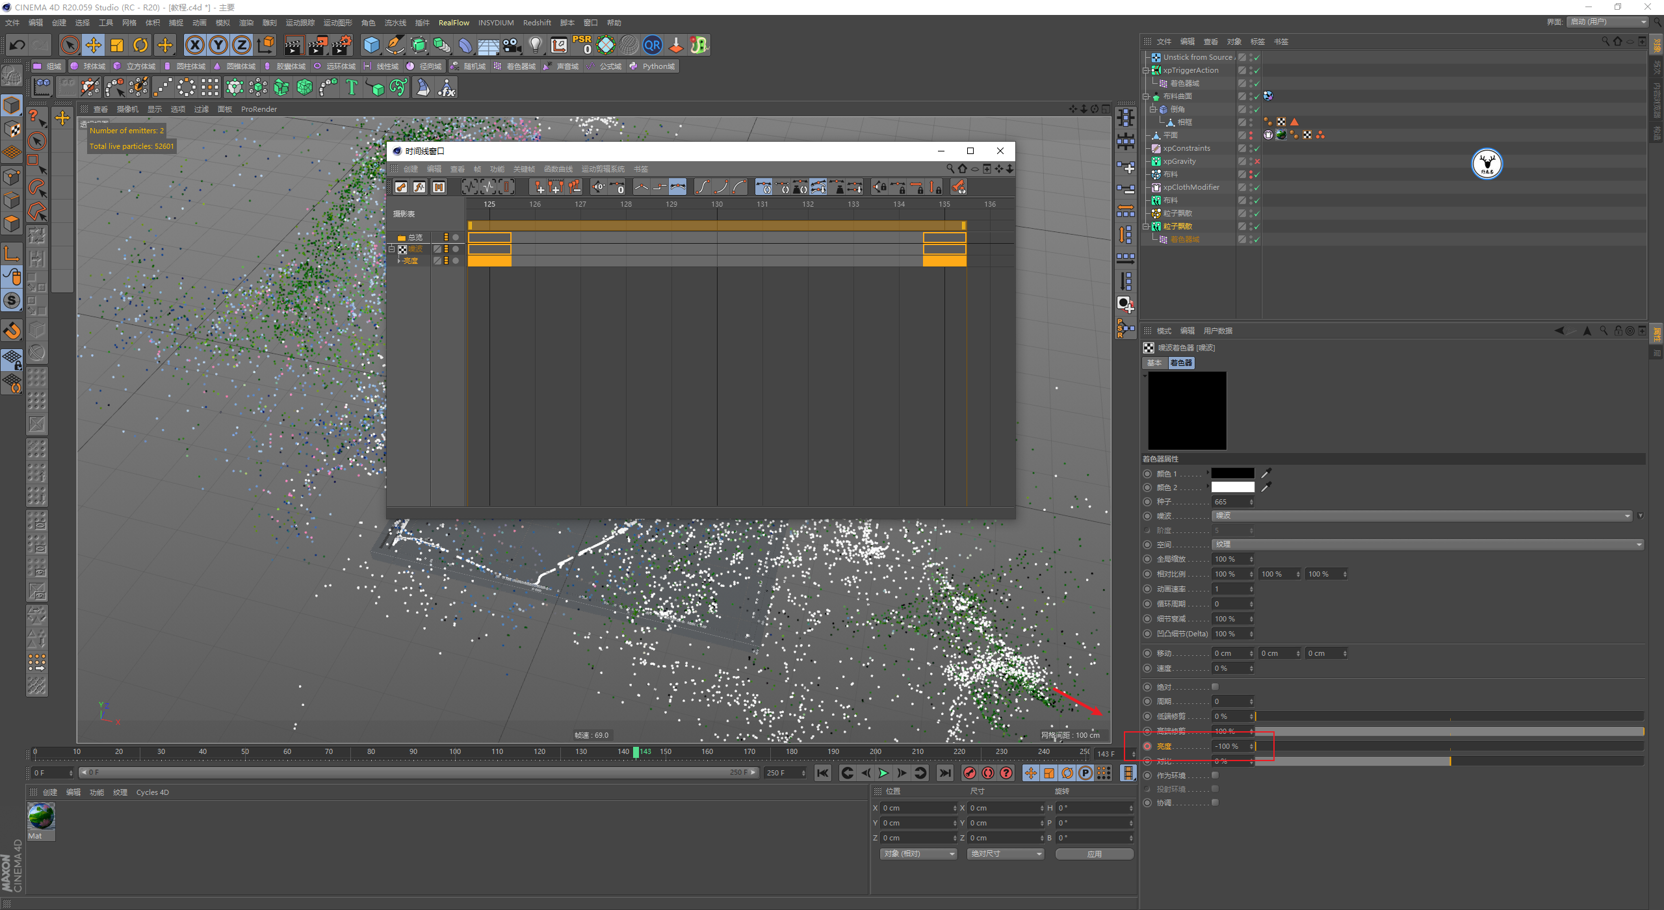The width and height of the screenshot is (1664, 910).
Task: Switch to the 基本 tab in attributes
Action: [x=1154, y=363]
